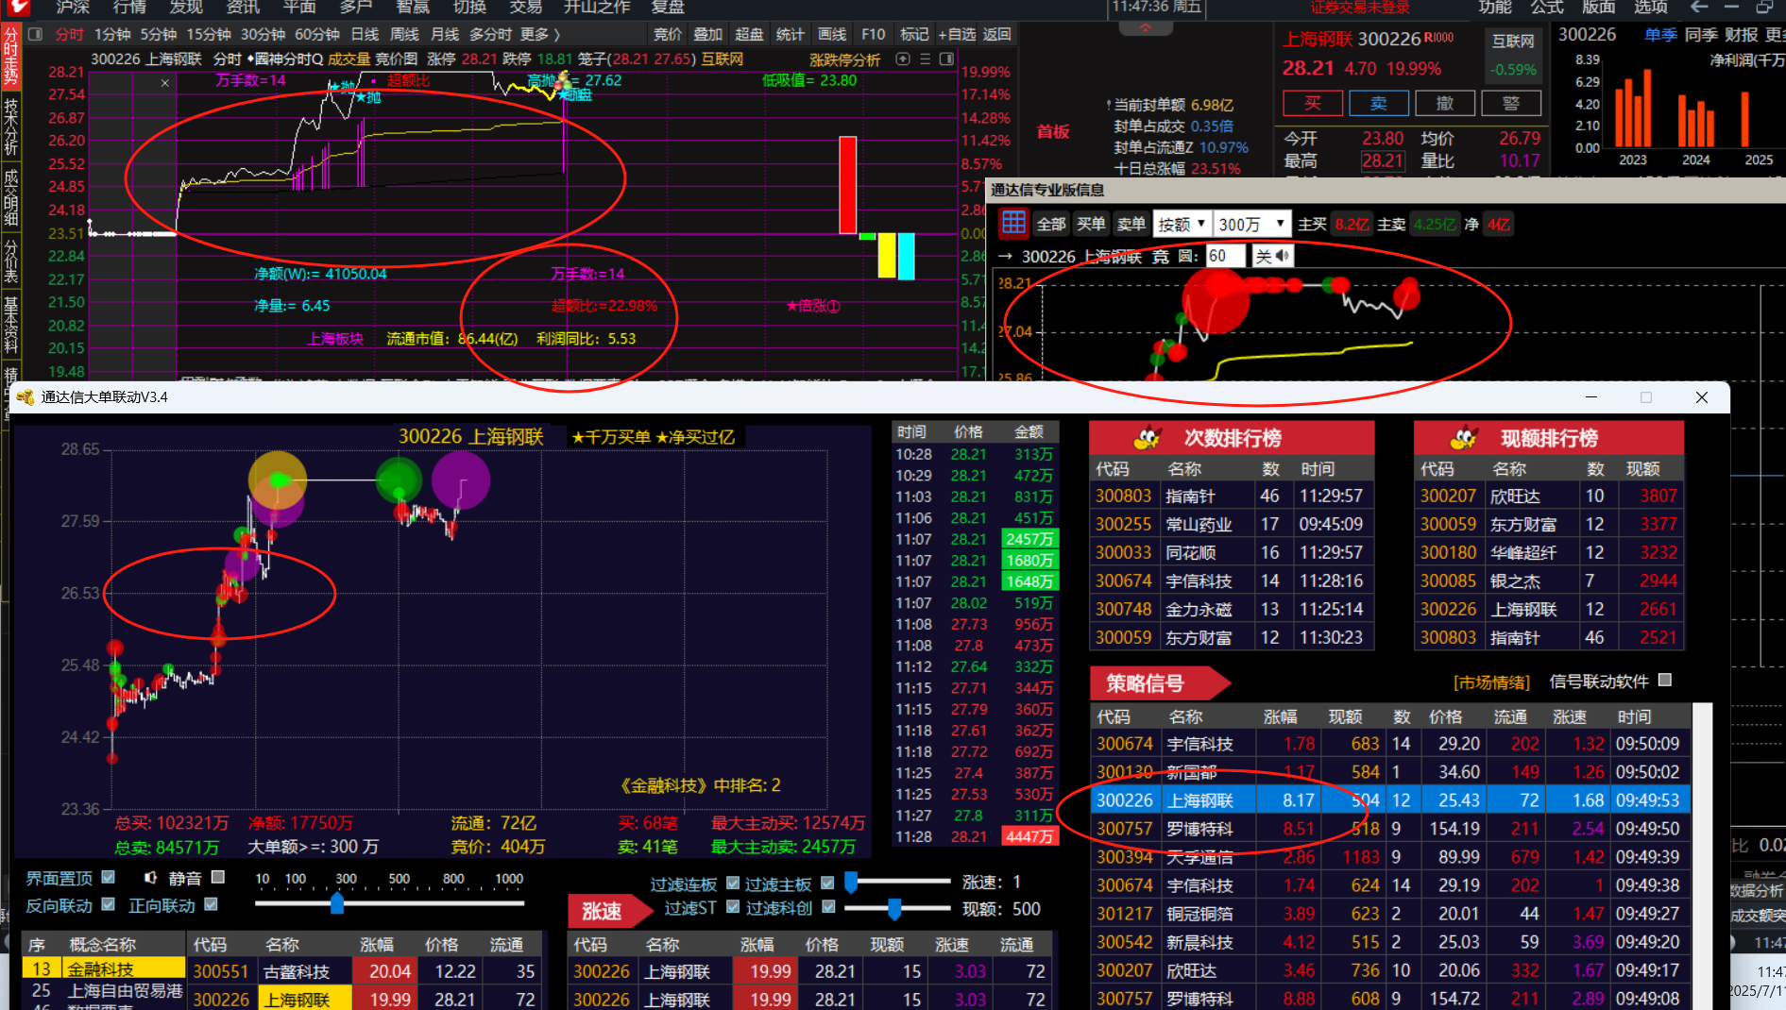Click the 买单 filter button
The image size is (1786, 1010).
coord(1091,225)
